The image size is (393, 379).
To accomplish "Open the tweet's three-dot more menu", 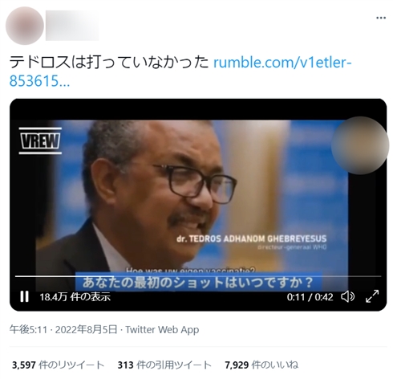I will (x=381, y=18).
